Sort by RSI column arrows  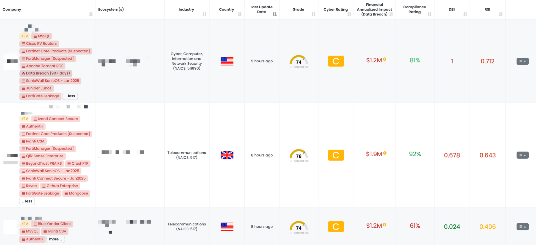pyautogui.click(x=501, y=14)
